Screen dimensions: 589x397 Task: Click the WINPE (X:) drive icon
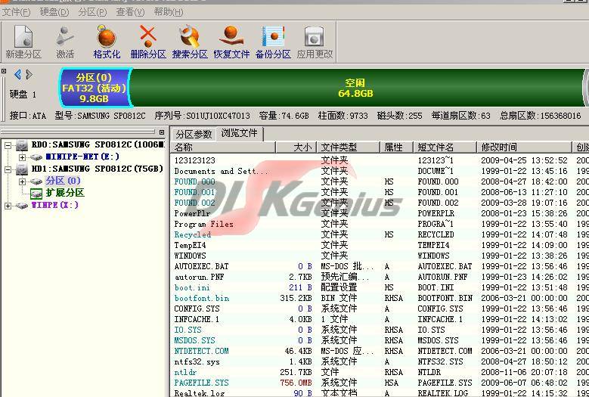22,206
